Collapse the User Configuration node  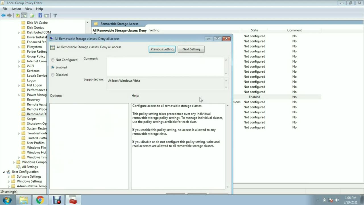point(4,172)
